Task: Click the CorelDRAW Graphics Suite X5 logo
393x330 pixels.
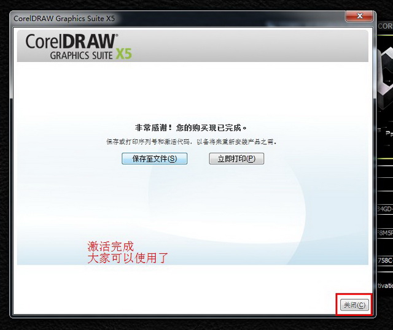Action: point(79,47)
